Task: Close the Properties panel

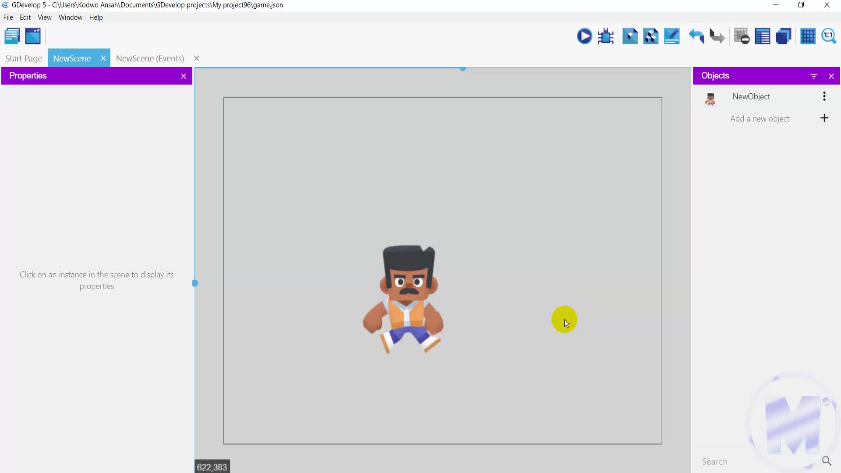Action: point(184,76)
